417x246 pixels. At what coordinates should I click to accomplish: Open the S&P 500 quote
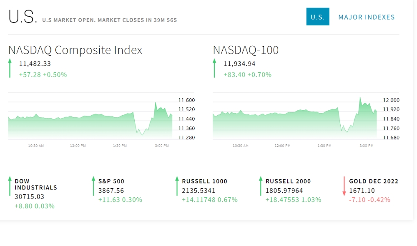111,181
